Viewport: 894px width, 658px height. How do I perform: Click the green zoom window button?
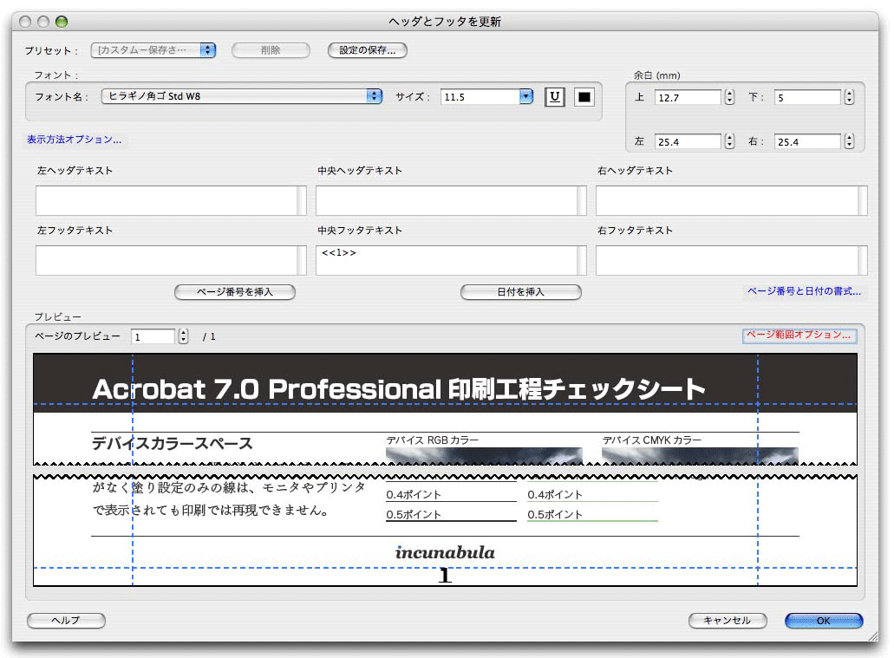pyautogui.click(x=62, y=22)
